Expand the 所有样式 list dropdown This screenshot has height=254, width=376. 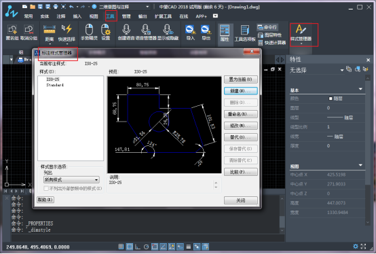coord(71,180)
